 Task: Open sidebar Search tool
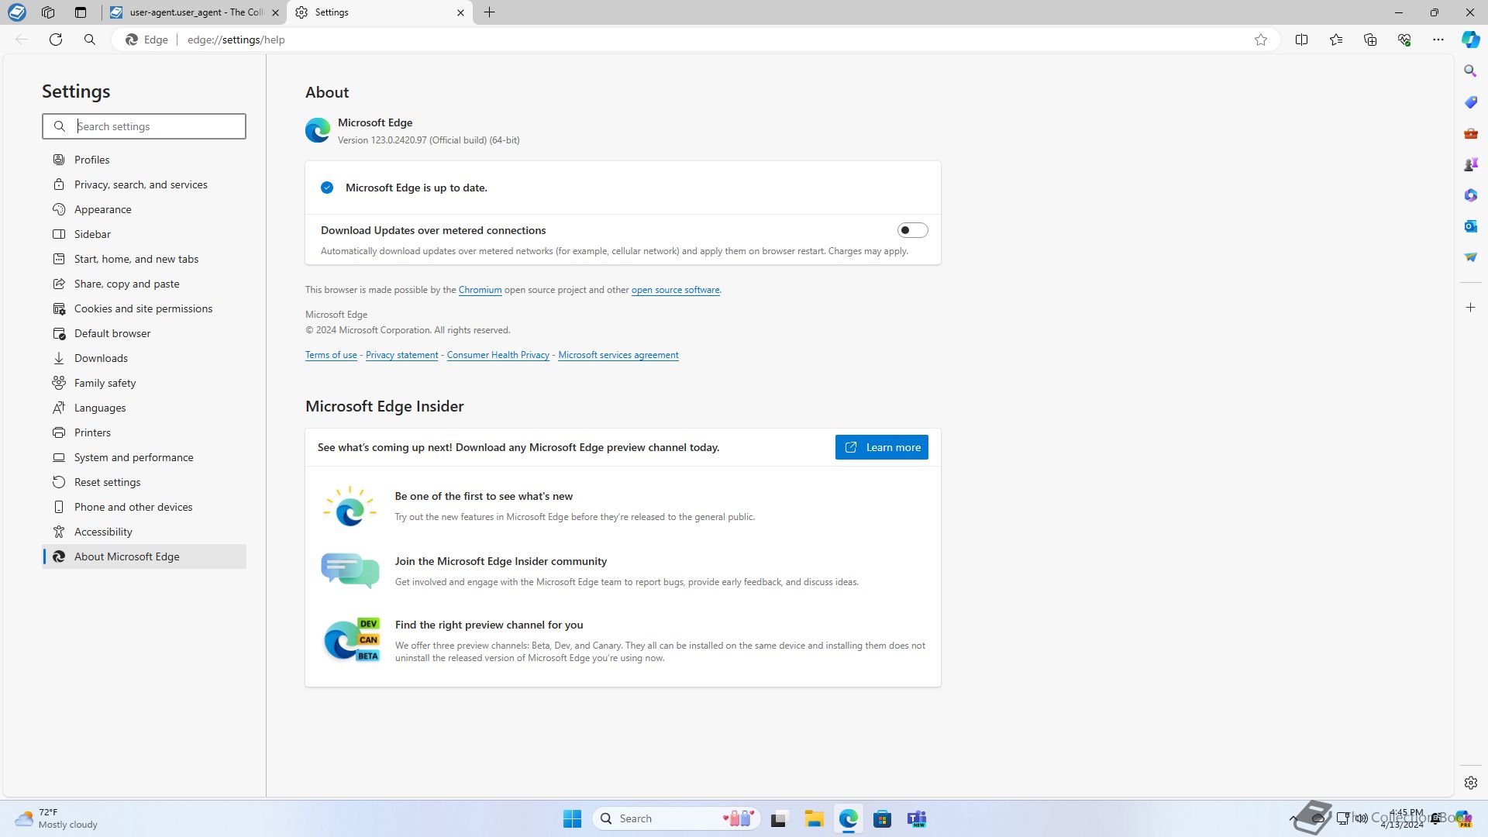[1470, 71]
